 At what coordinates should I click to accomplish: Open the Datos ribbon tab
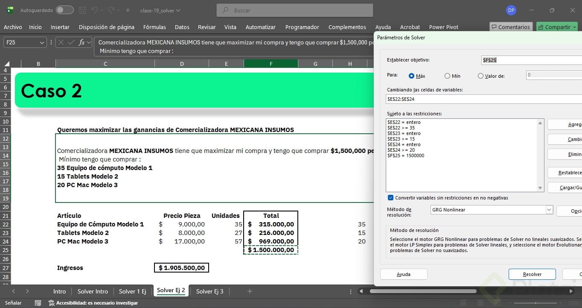coord(182,27)
